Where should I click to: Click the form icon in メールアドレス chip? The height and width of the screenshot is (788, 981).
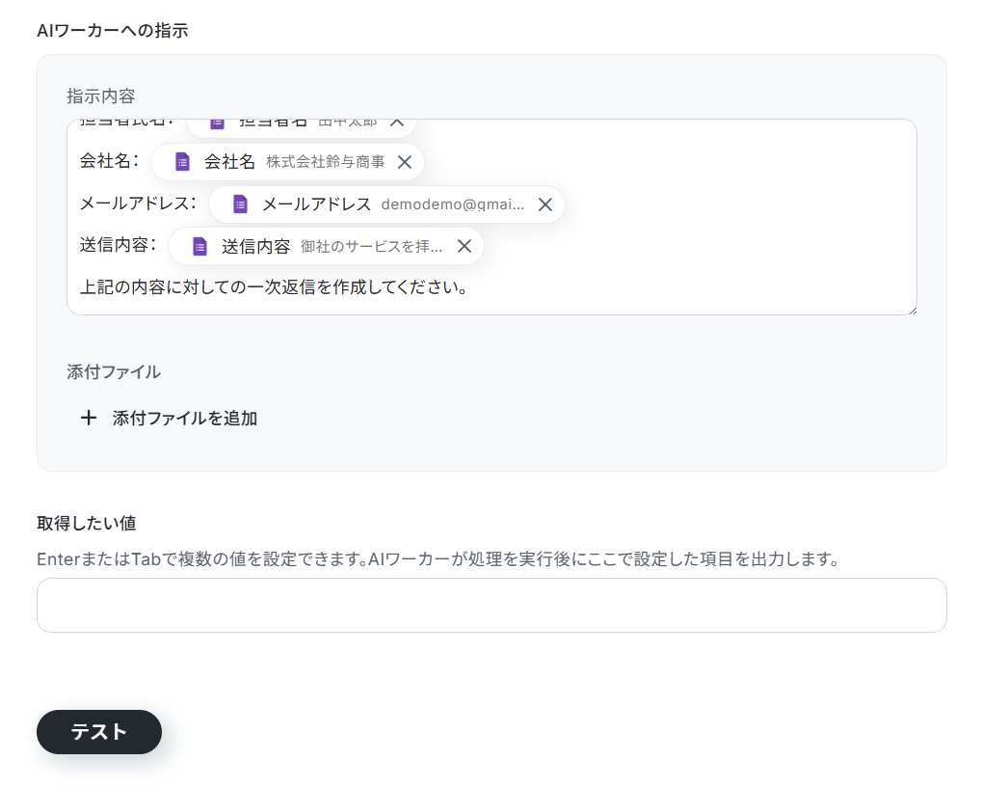(240, 204)
